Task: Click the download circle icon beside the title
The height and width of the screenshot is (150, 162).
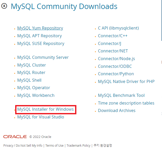Action: 4,6
